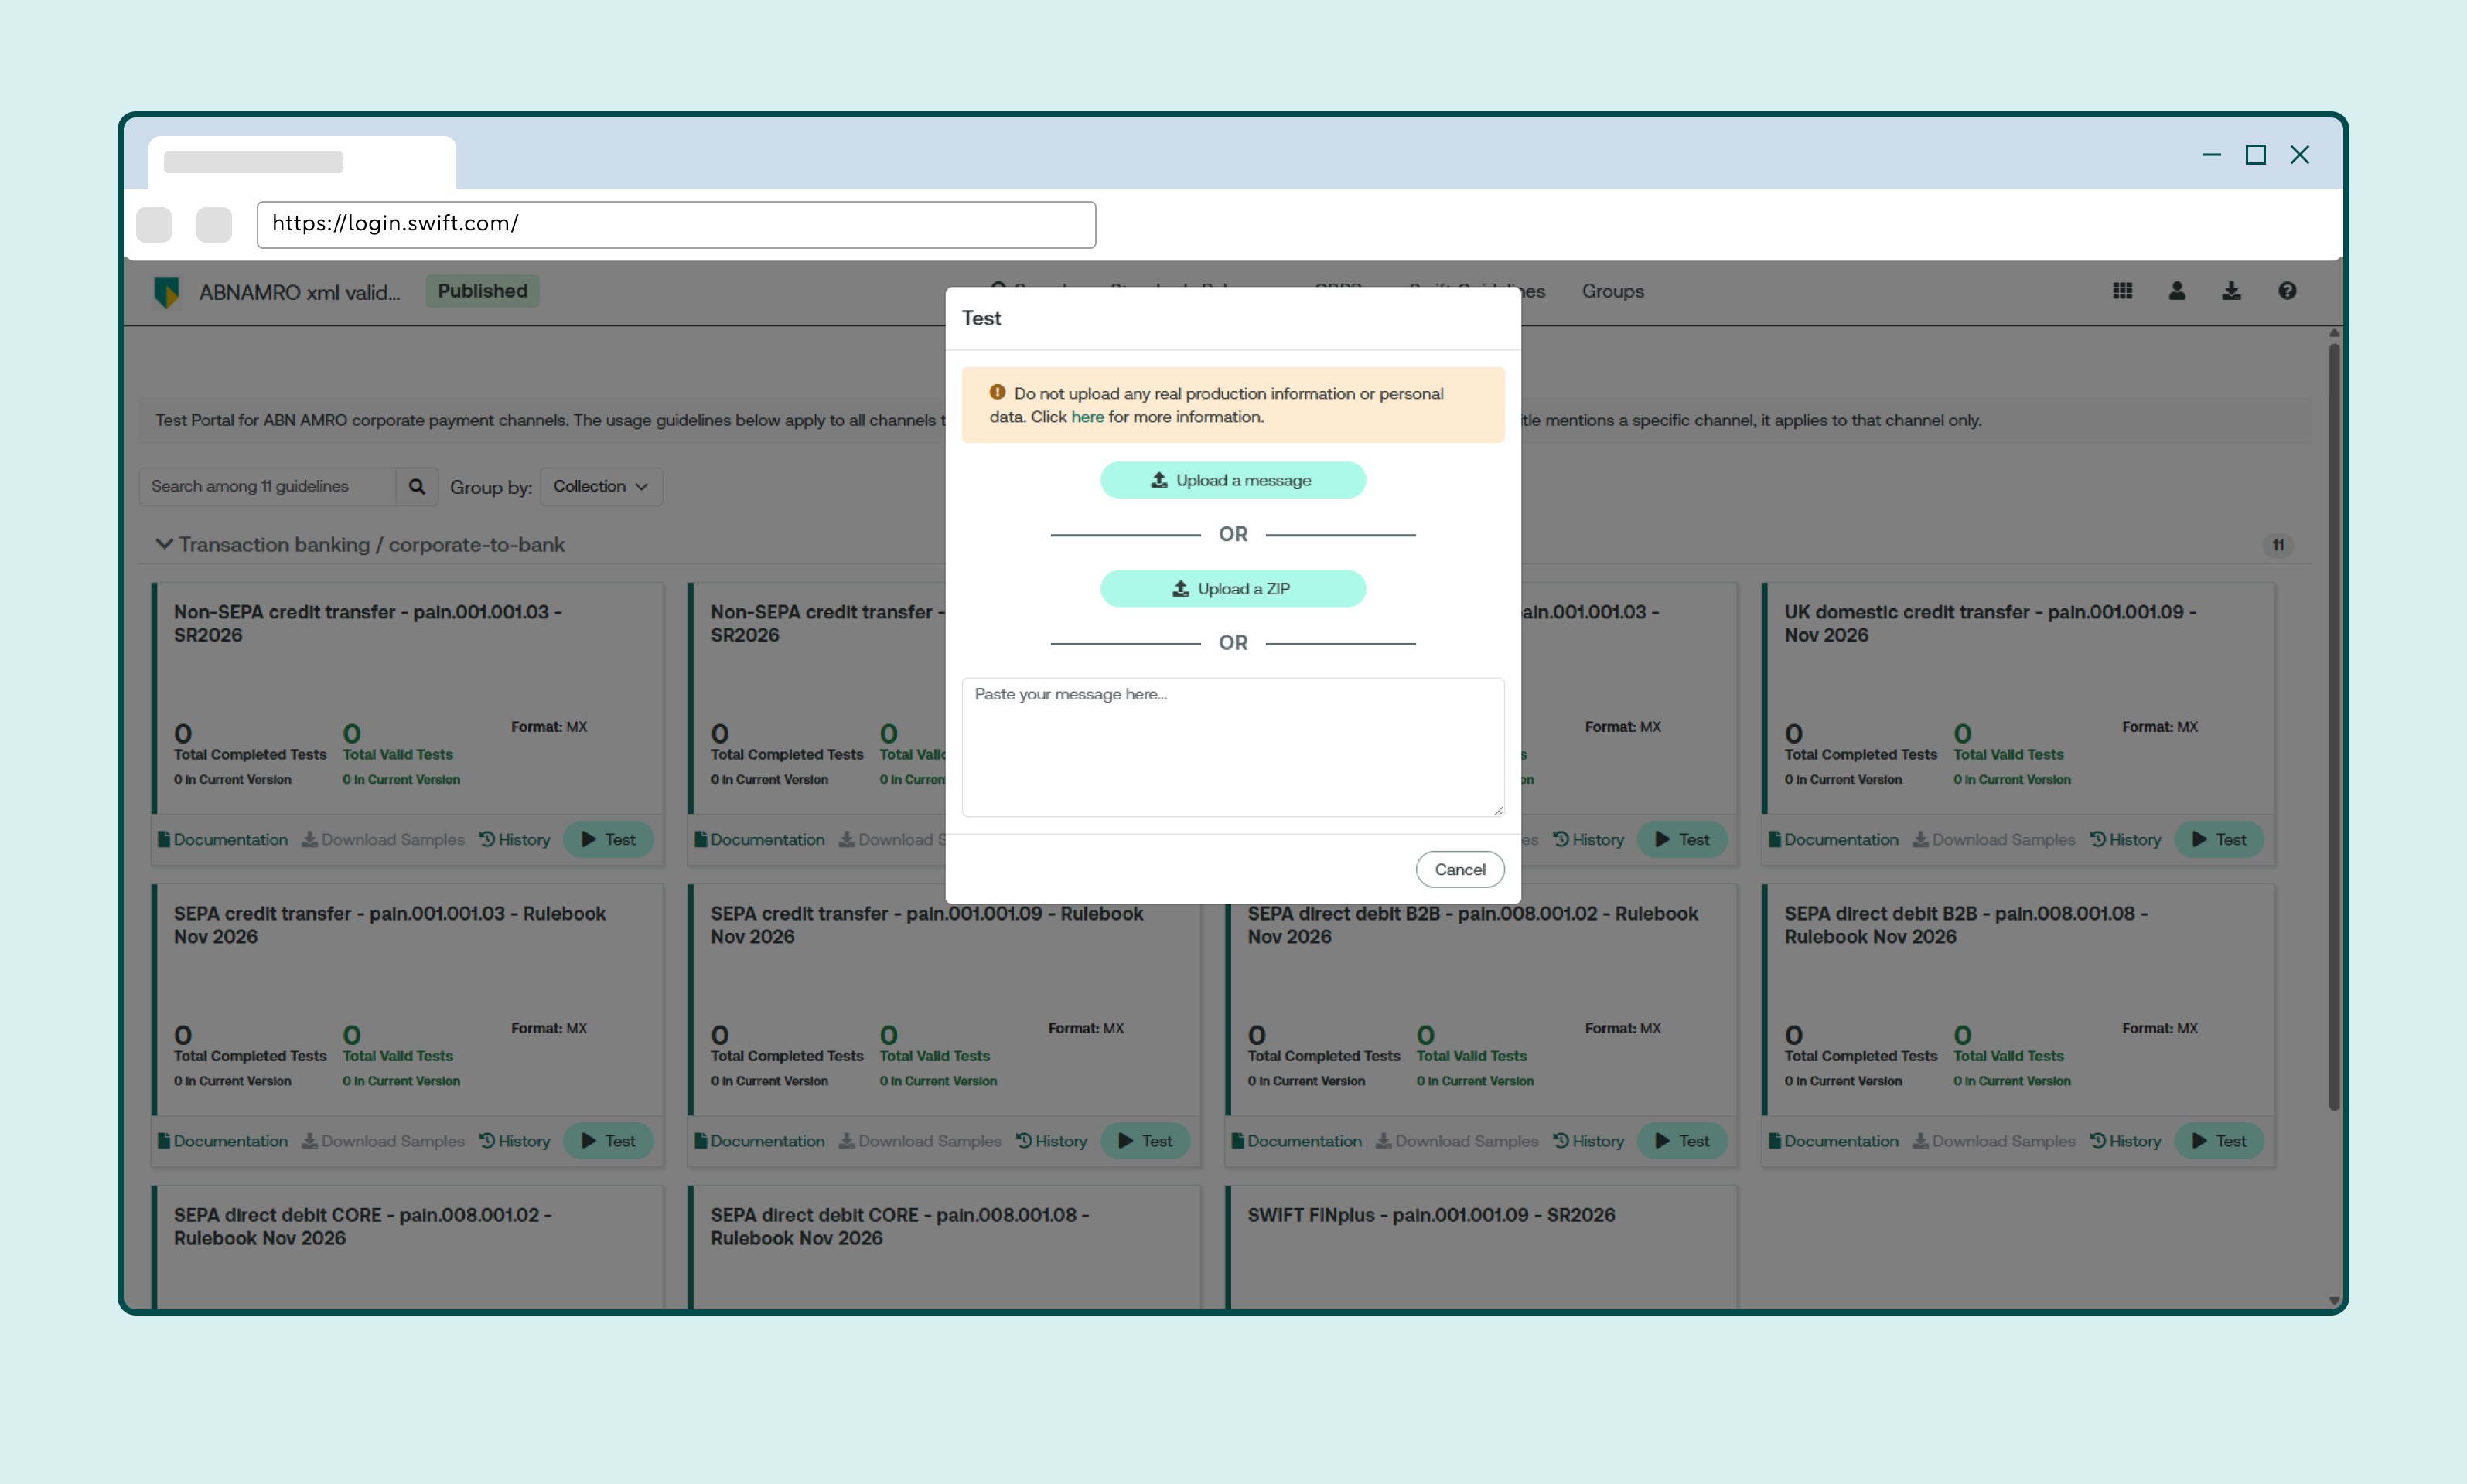Click the Upload a message button
Image resolution: width=2467 pixels, height=1484 pixels.
coord(1233,480)
